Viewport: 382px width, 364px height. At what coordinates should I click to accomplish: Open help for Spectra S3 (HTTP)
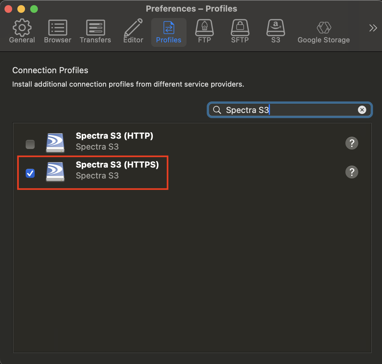click(x=352, y=143)
